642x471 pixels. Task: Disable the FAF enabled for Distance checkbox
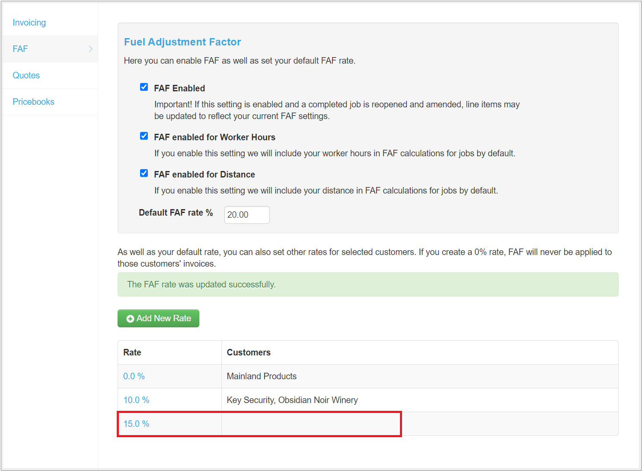[144, 173]
